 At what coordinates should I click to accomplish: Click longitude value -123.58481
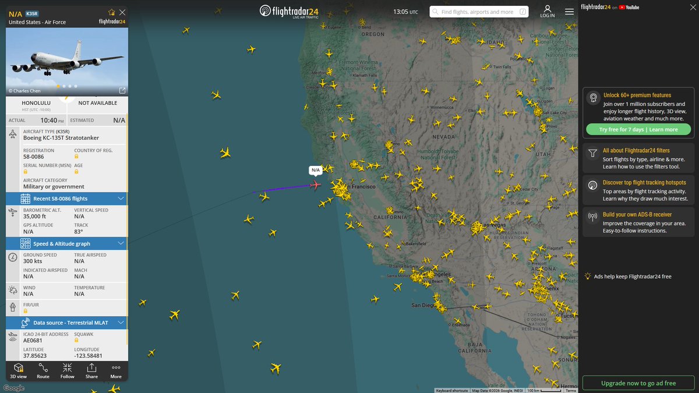click(x=88, y=356)
